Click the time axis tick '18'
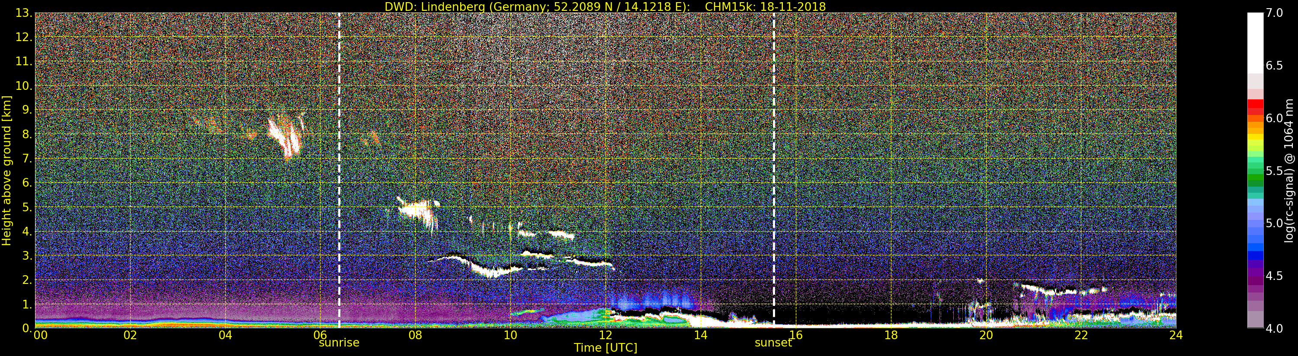 tap(891, 335)
